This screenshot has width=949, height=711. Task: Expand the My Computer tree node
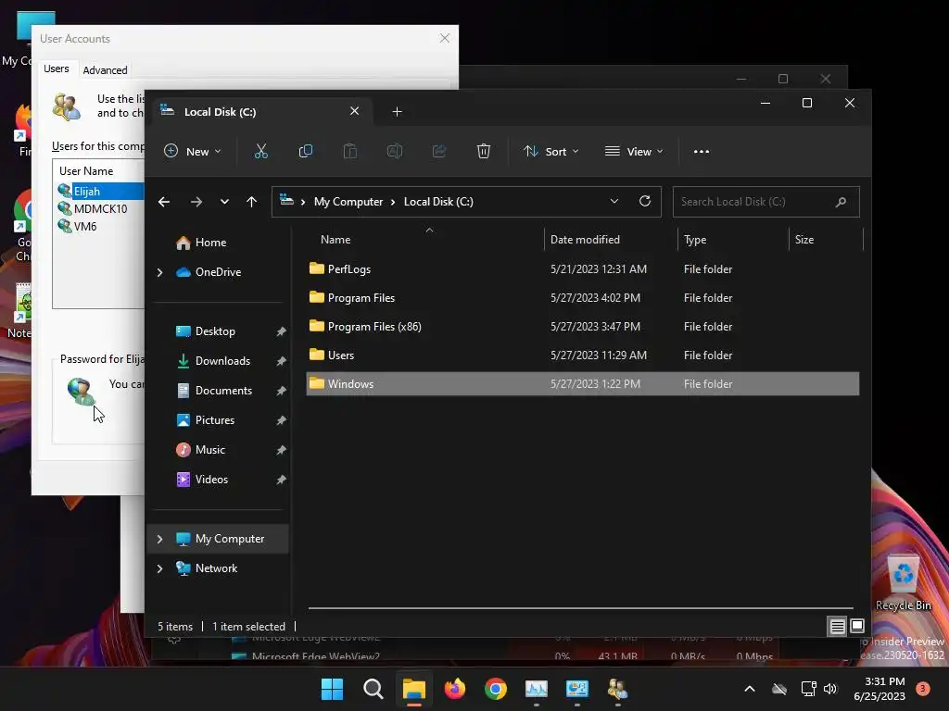tap(159, 540)
